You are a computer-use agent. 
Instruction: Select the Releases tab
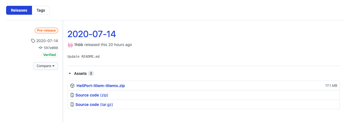pos(19,10)
